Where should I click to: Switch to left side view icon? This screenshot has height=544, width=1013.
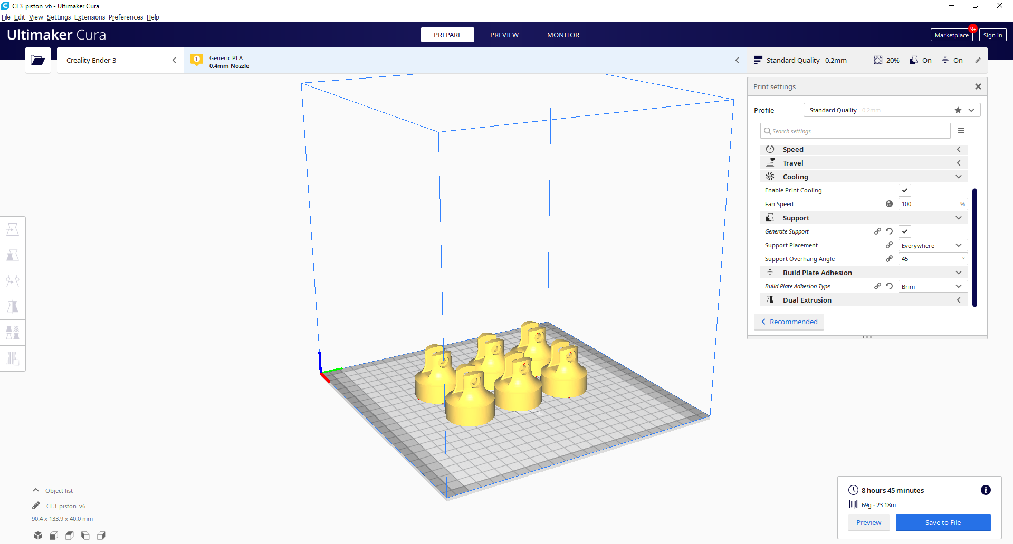click(x=85, y=536)
